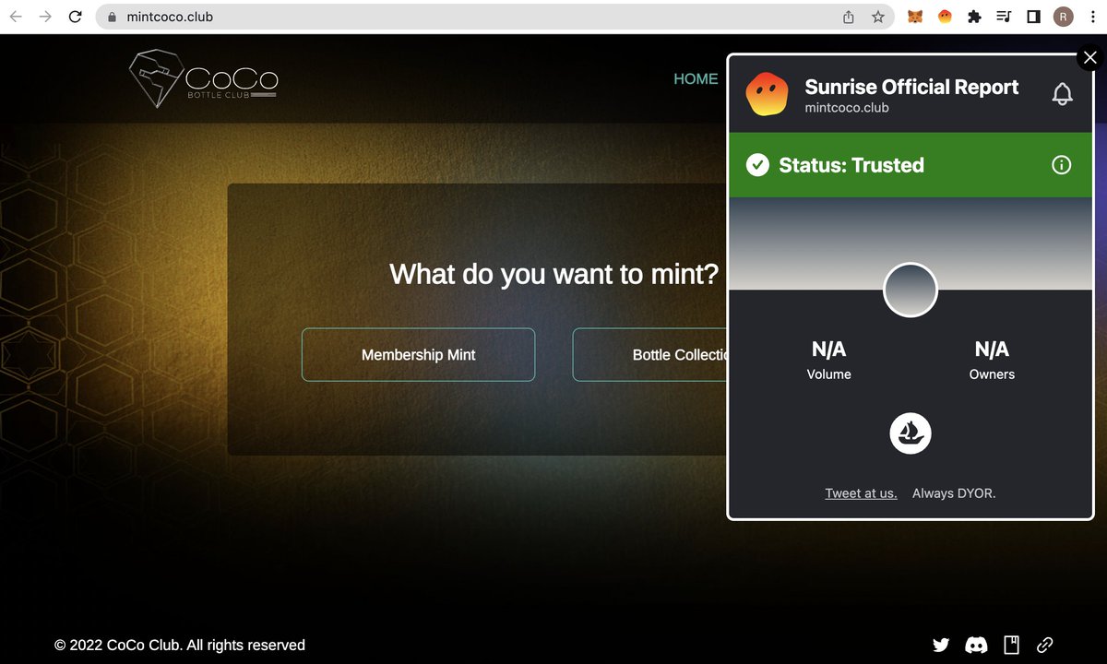
Task: Open the Twitter footer icon
Action: (x=941, y=645)
